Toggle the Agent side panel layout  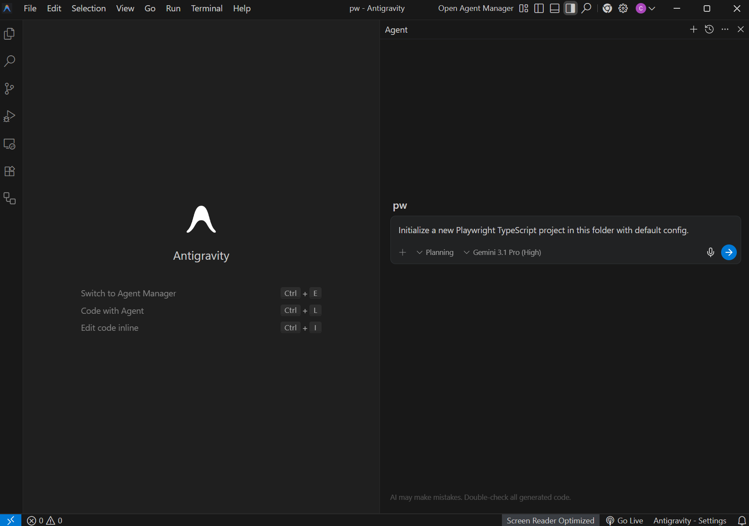pyautogui.click(x=570, y=8)
